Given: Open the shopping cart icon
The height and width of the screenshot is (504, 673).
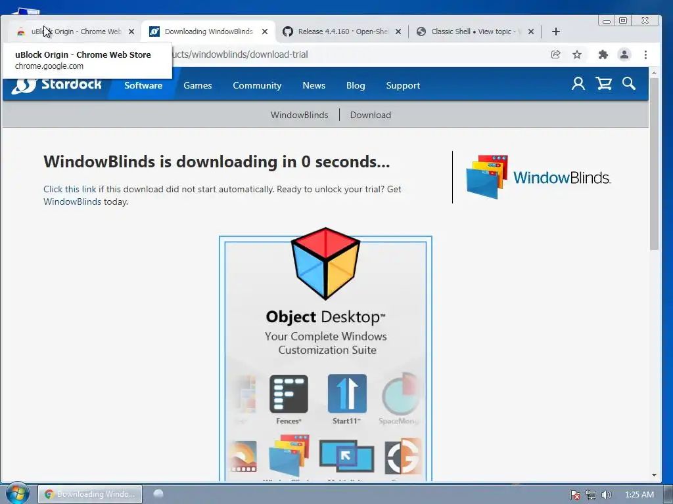Looking at the screenshot, I should (x=603, y=83).
